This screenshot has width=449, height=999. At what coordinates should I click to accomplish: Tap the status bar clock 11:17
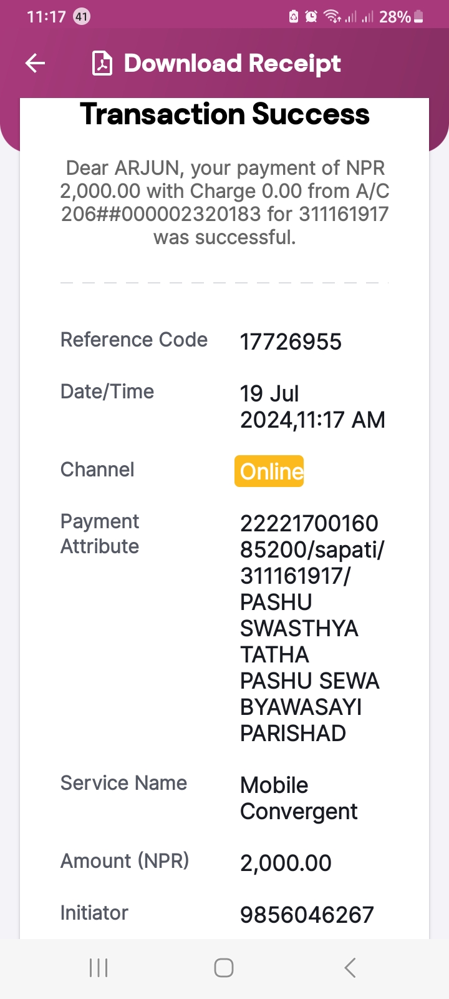point(46,17)
